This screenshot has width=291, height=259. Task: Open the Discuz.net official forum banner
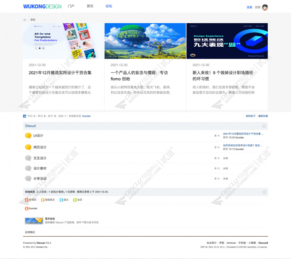[x=34, y=221]
